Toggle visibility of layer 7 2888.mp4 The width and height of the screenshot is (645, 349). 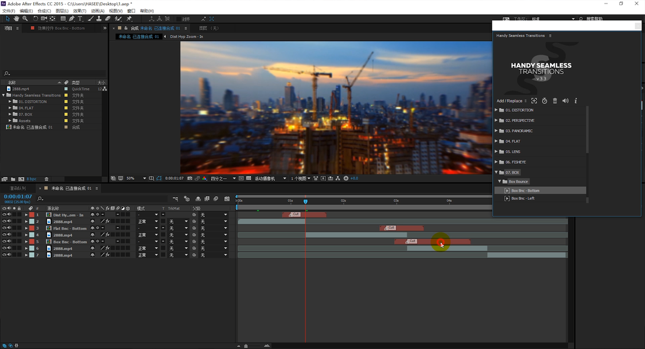(4, 255)
